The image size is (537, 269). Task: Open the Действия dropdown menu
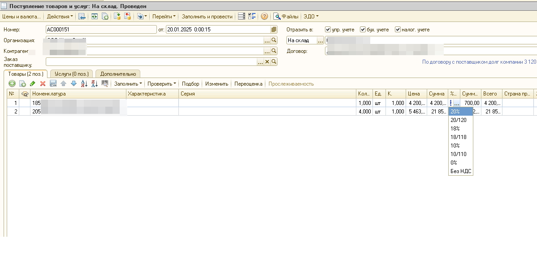pyautogui.click(x=60, y=17)
